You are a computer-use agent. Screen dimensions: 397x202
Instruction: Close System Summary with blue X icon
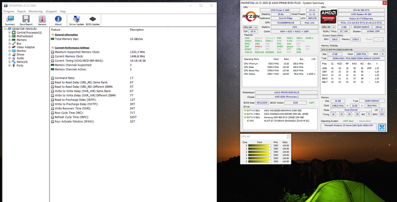[x=382, y=127]
